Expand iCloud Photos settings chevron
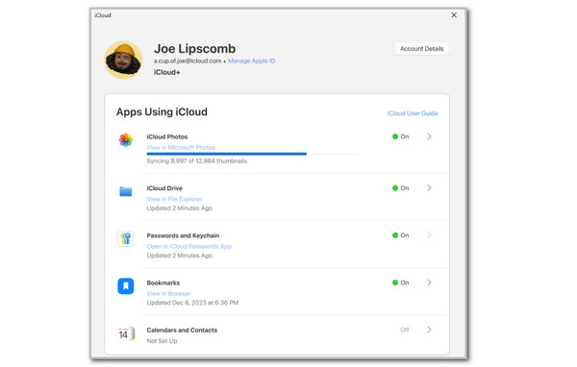577x367 pixels. tap(429, 136)
